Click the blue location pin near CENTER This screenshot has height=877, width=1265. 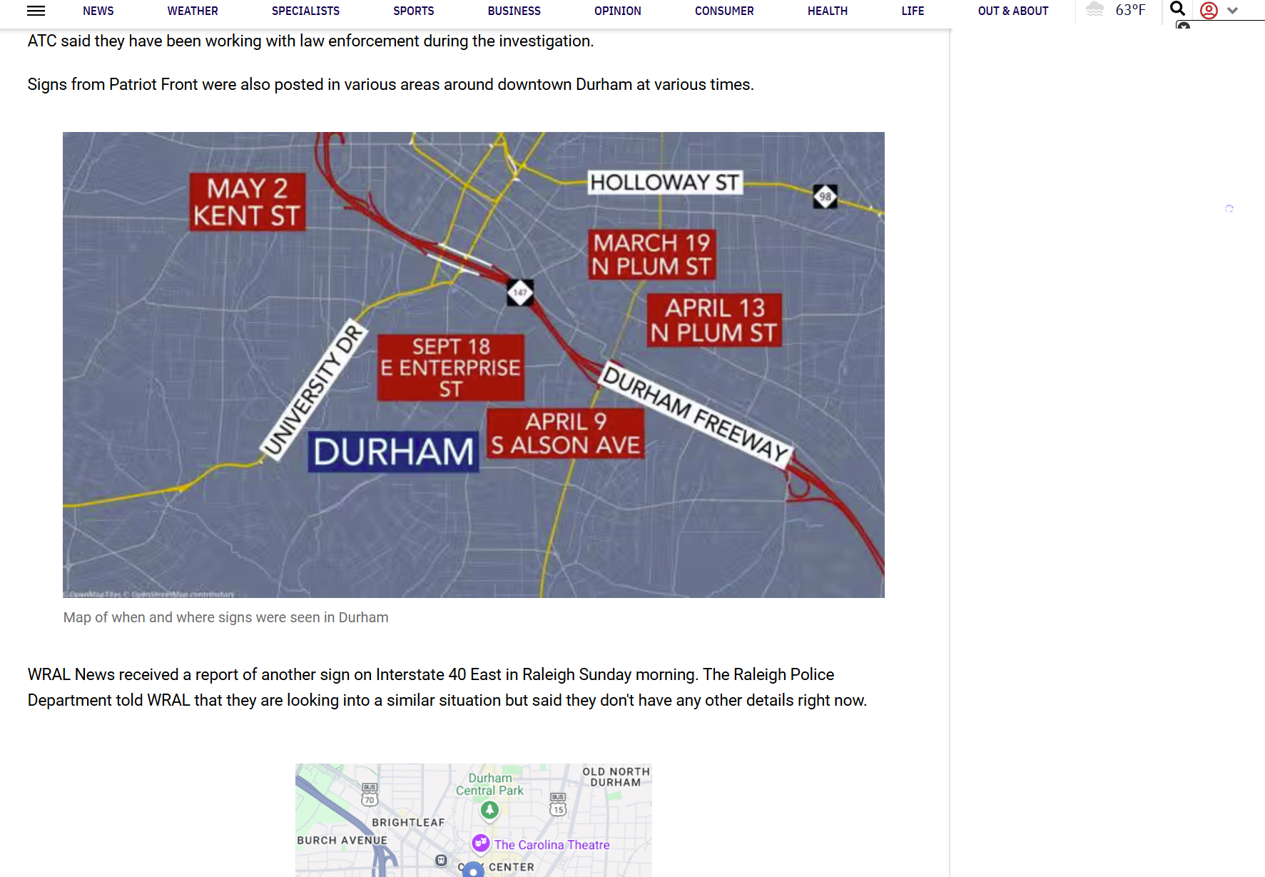[473, 870]
